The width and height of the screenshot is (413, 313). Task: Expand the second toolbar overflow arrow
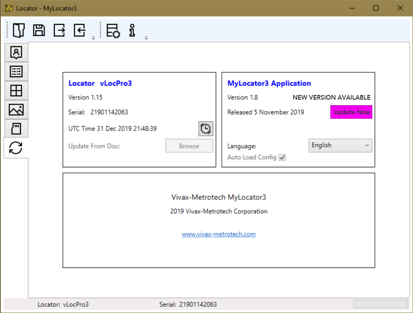click(146, 38)
